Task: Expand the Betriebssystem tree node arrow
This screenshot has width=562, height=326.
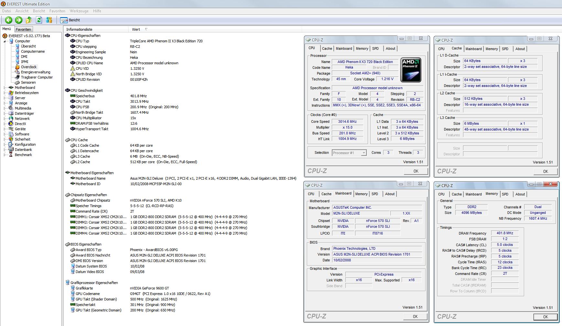Action: click(x=5, y=93)
